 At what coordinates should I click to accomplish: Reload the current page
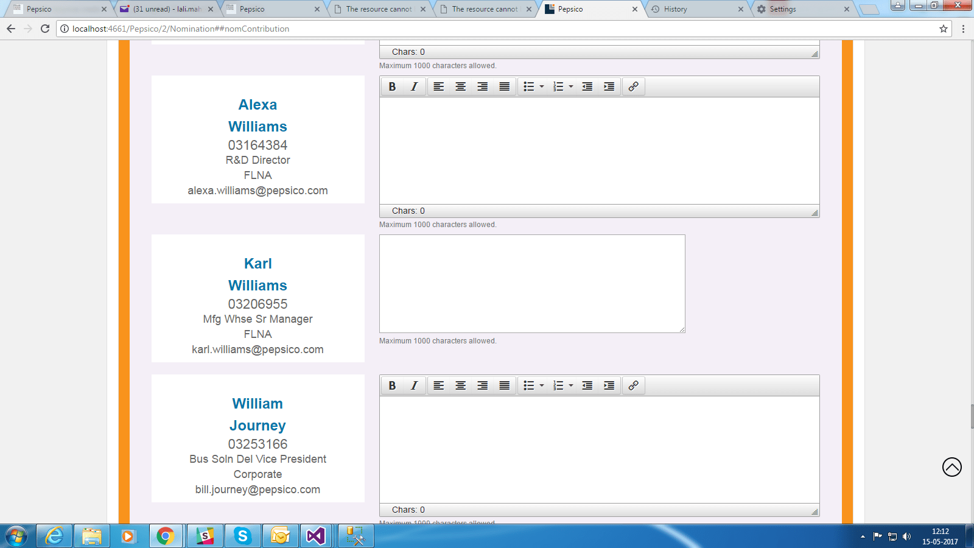click(45, 29)
